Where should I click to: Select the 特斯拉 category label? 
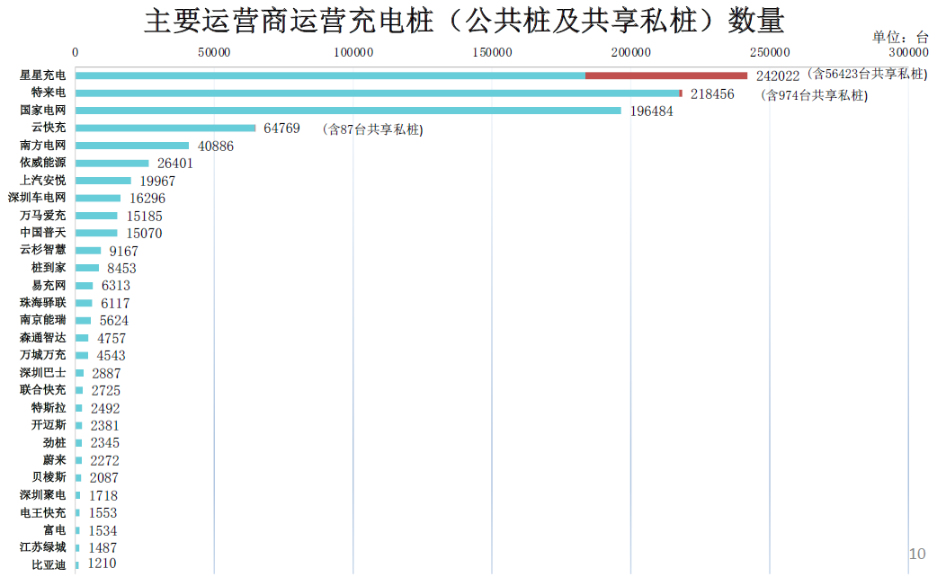(x=49, y=408)
